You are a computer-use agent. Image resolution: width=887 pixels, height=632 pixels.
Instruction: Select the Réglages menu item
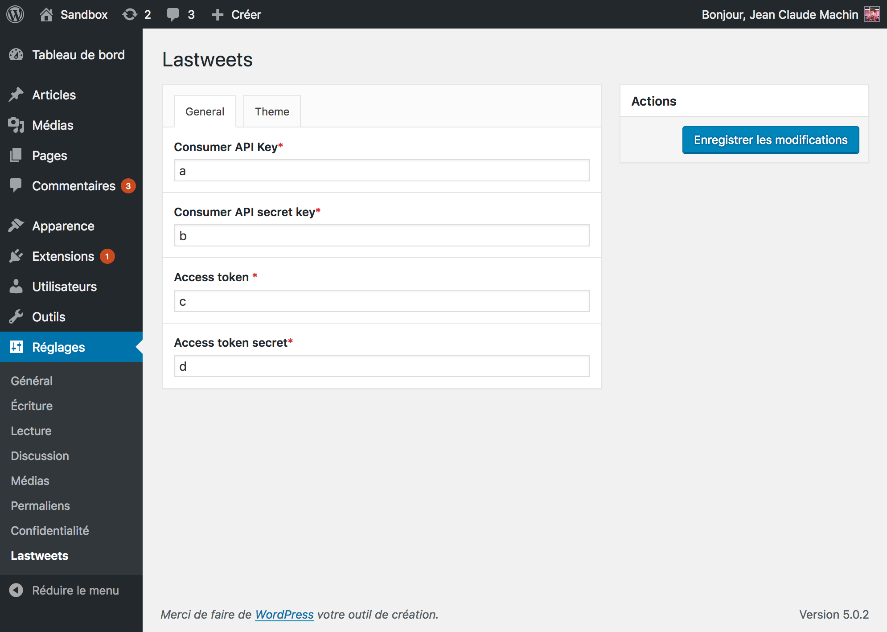coord(71,347)
